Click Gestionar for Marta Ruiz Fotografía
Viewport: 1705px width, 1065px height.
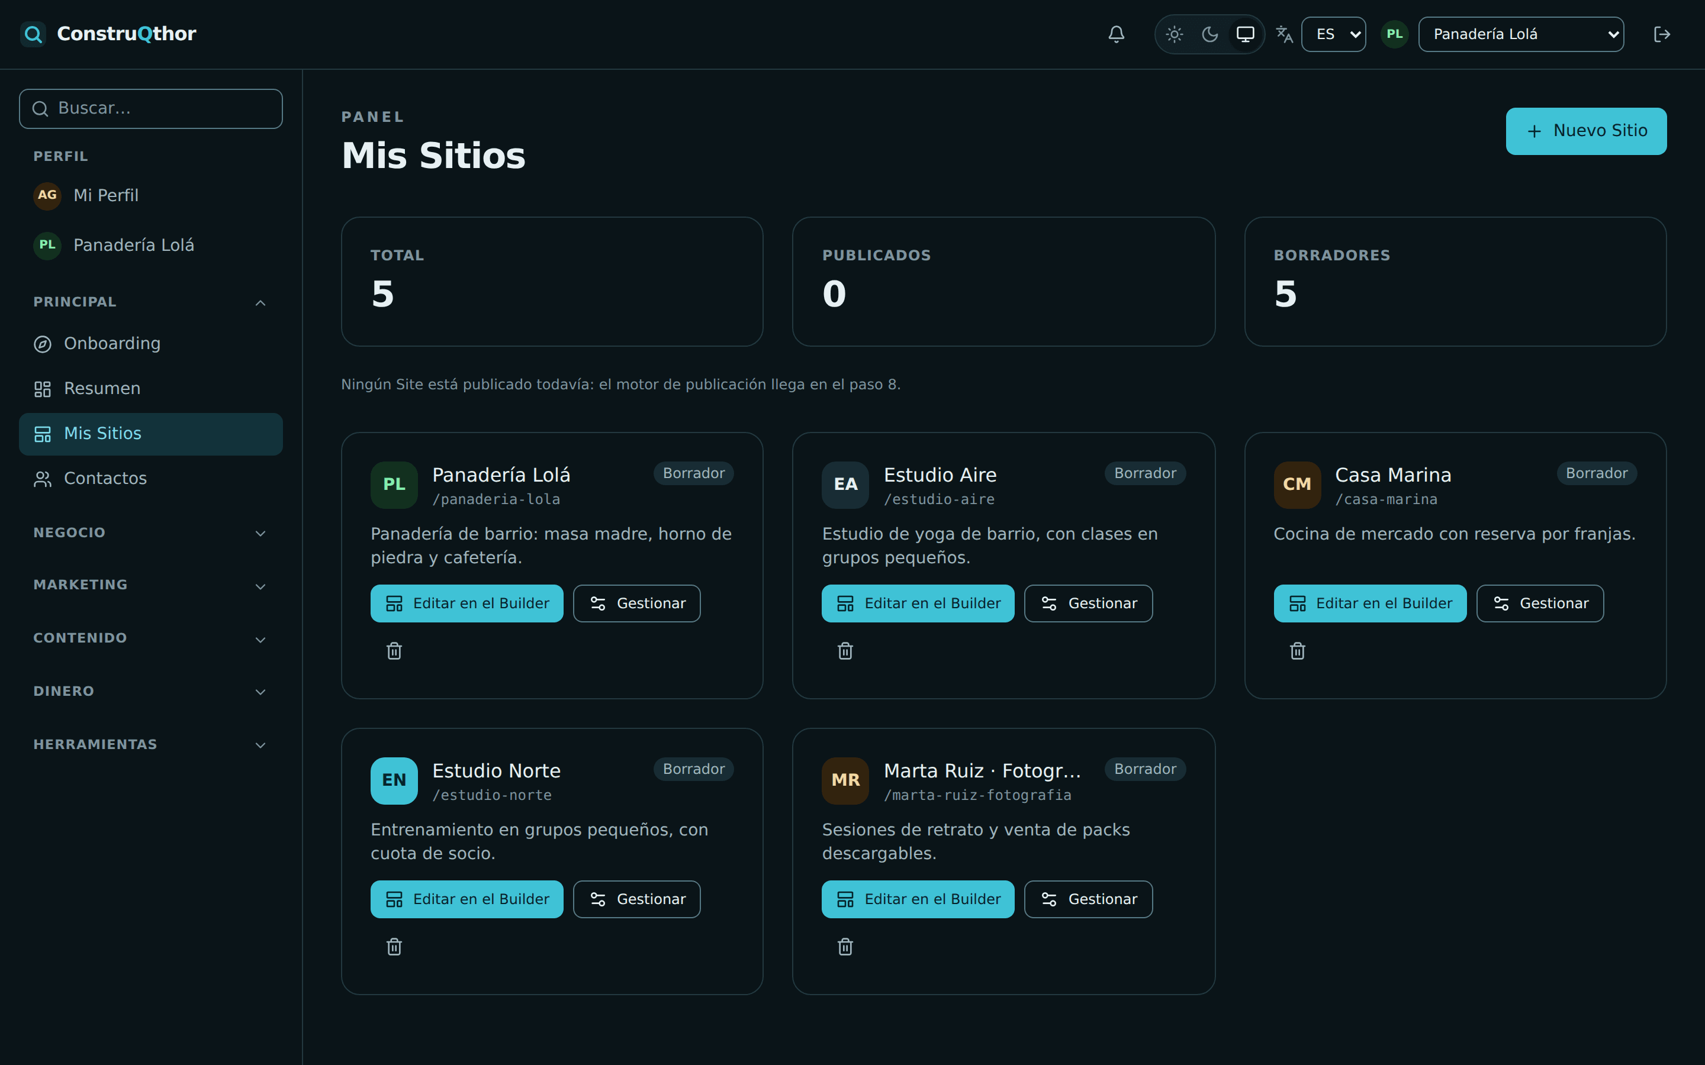click(x=1089, y=899)
